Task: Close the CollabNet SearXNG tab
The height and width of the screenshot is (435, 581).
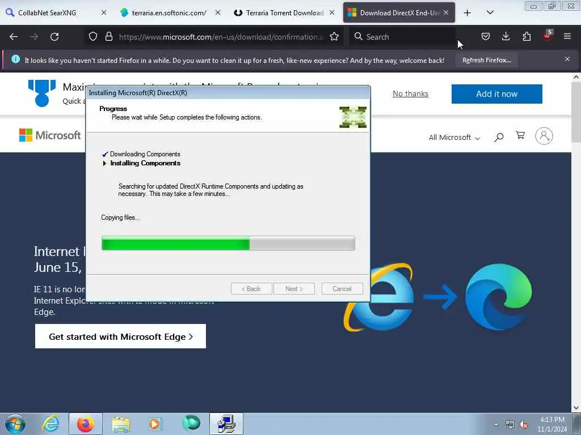Action: click(x=104, y=12)
